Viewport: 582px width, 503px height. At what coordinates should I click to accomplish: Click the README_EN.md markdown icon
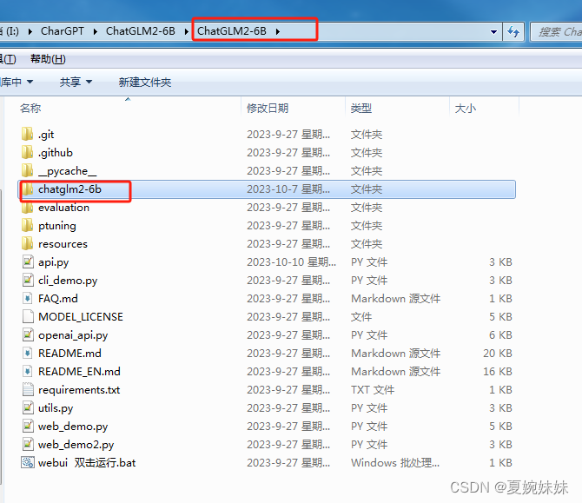click(x=28, y=371)
